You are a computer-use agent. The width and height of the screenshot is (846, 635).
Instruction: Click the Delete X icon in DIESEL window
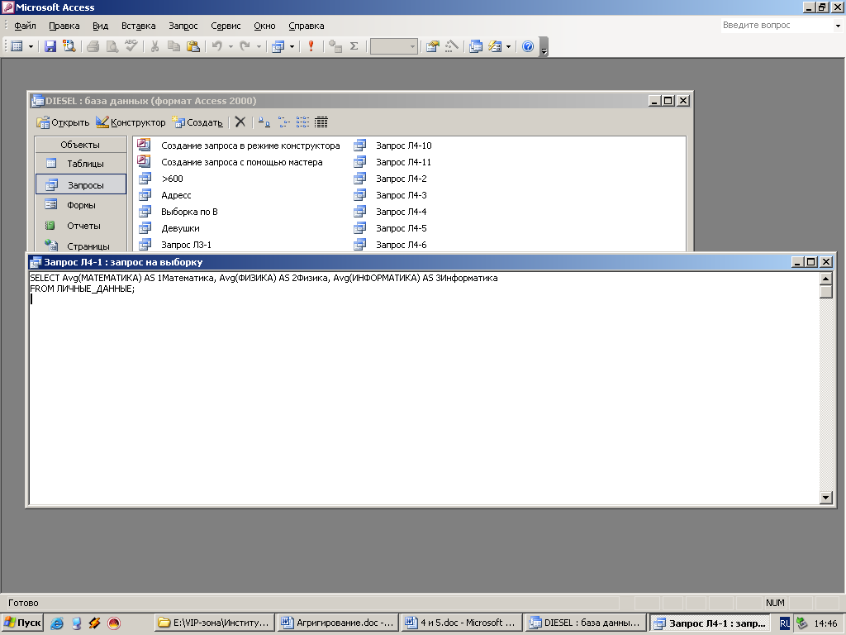(x=240, y=122)
